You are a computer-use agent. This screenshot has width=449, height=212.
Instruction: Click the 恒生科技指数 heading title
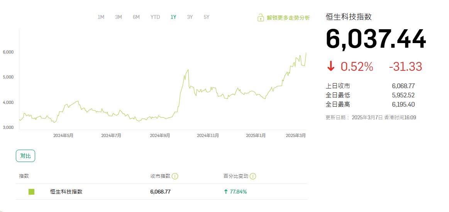349,17
